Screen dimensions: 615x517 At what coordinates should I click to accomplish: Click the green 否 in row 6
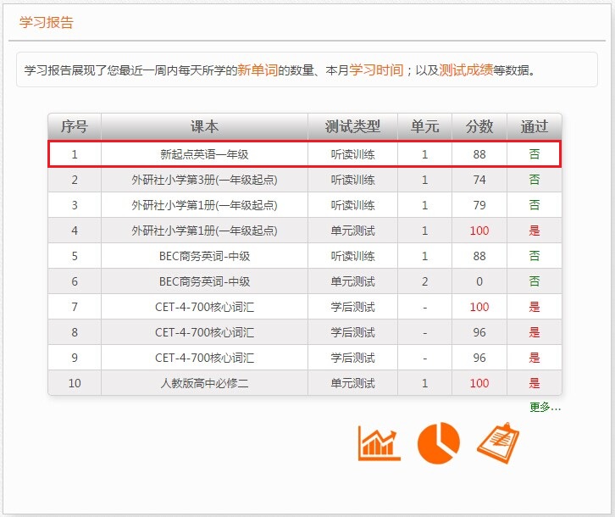[535, 281]
